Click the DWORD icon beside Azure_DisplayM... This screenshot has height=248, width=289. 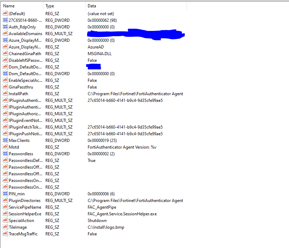(5, 40)
